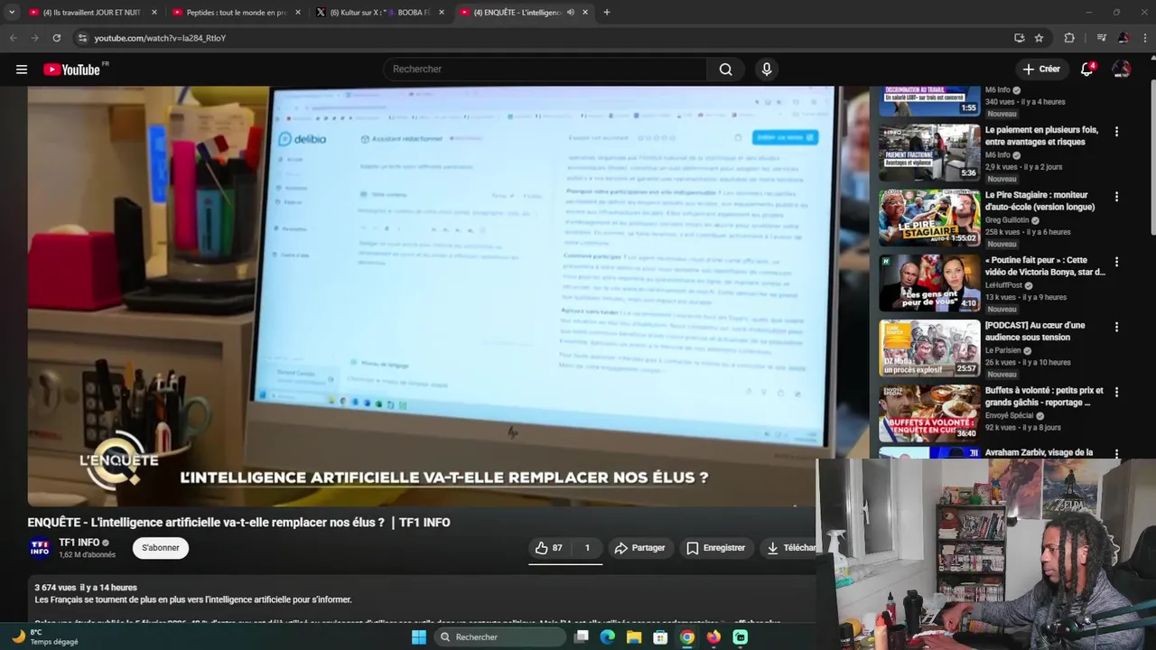
Task: Go to the YouTube home logo
Action: [72, 70]
